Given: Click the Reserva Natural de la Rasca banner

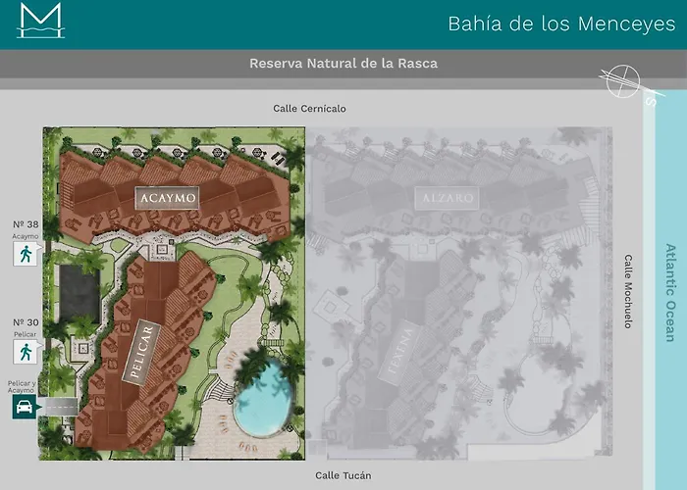Looking at the screenshot, I should [x=343, y=64].
